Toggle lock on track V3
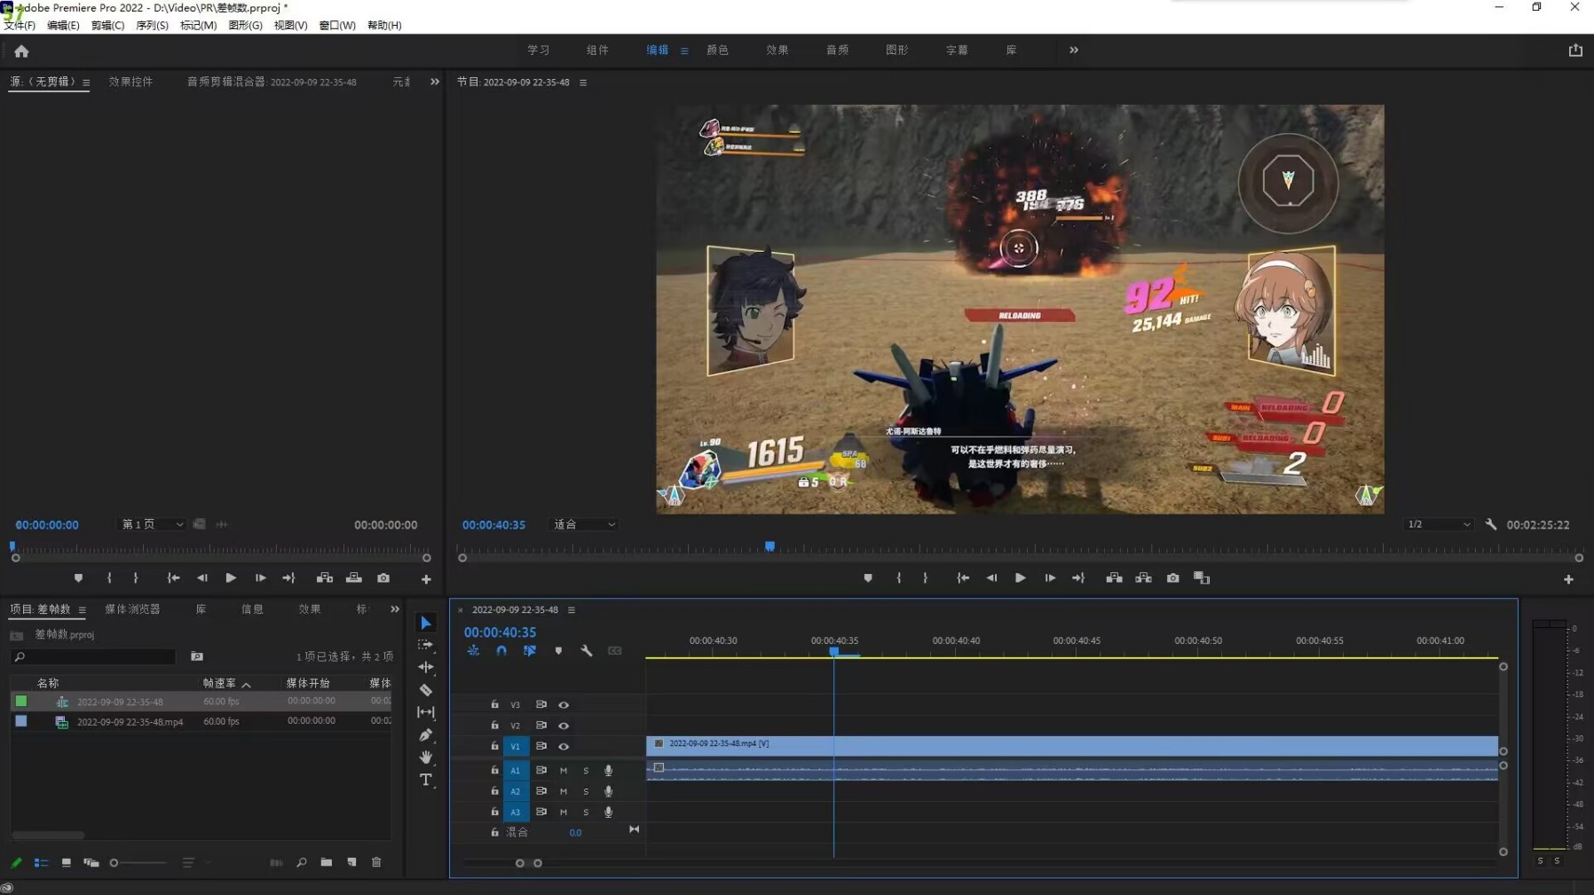This screenshot has width=1594, height=895. click(x=494, y=705)
